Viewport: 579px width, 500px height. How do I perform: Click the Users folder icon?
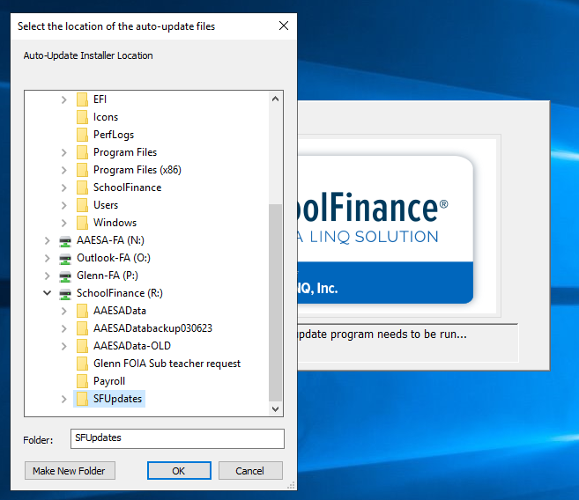pyautogui.click(x=82, y=205)
